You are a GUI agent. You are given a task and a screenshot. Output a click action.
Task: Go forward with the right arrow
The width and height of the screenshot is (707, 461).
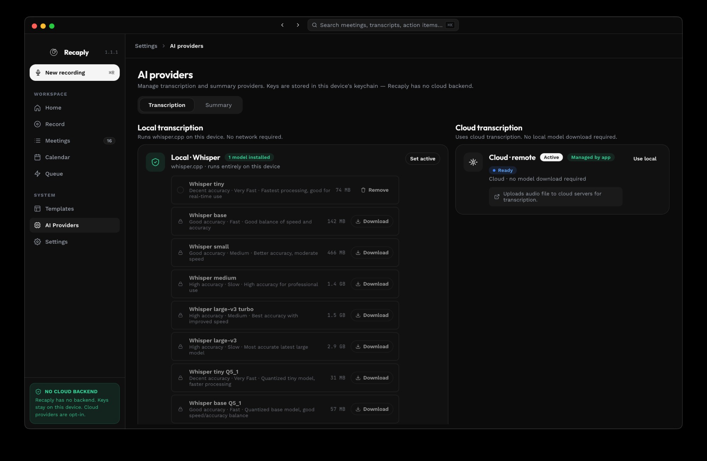[298, 25]
